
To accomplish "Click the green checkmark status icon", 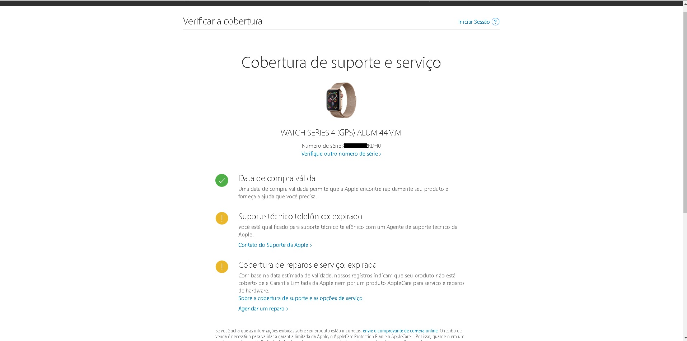I will tap(222, 180).
